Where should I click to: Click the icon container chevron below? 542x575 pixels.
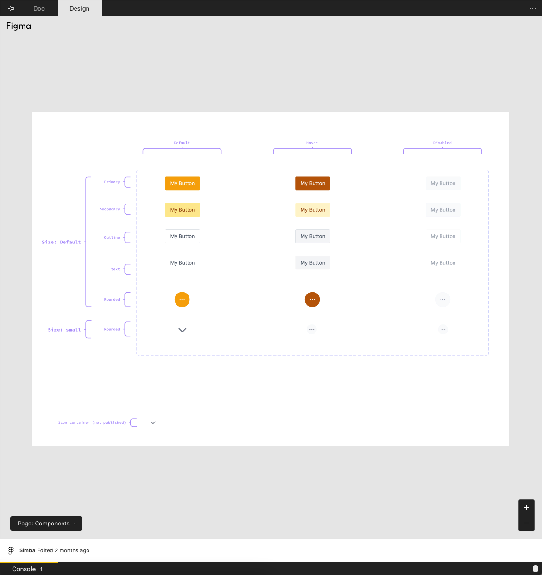[x=153, y=422]
